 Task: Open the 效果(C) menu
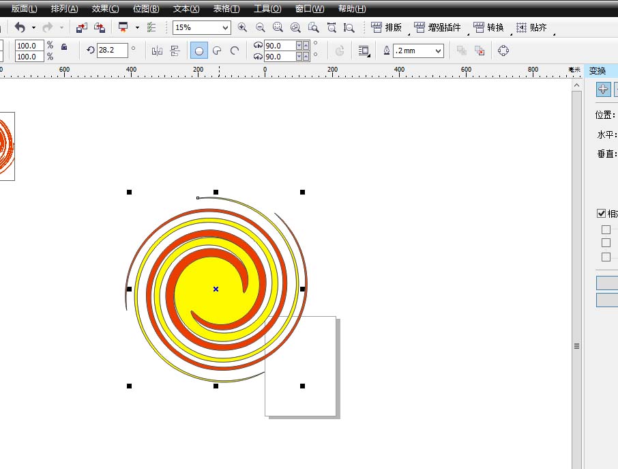105,9
